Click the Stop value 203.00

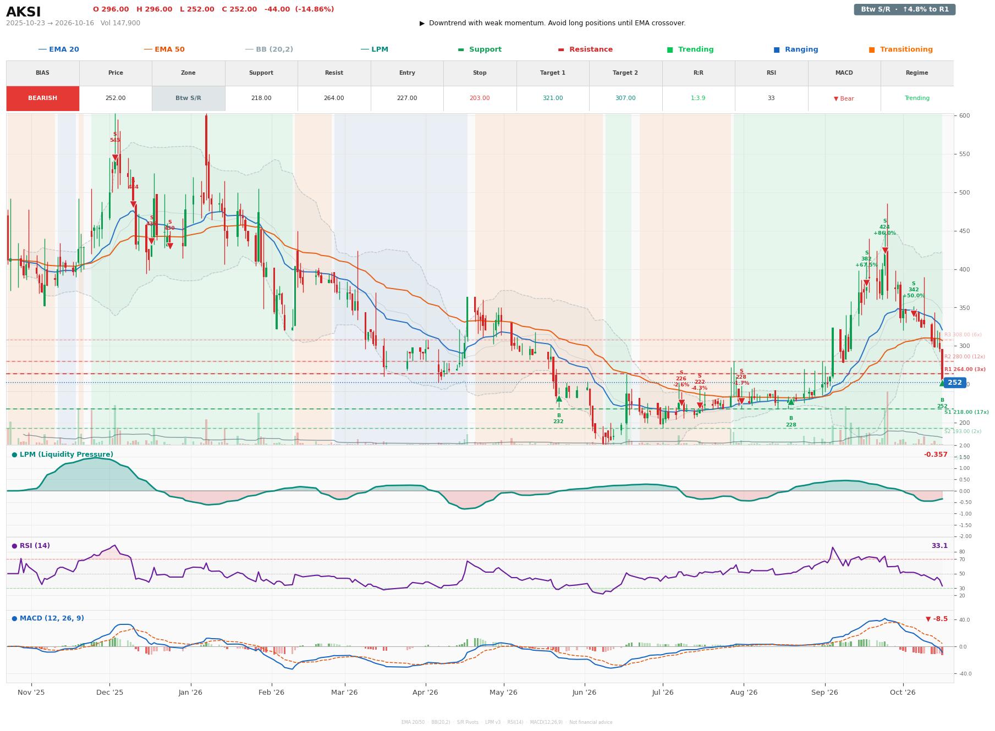point(480,98)
